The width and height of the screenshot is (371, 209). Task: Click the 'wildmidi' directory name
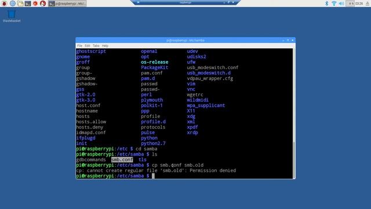198,100
